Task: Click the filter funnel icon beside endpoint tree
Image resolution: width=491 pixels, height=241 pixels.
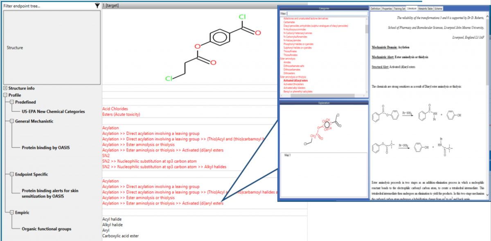Action: [x=97, y=6]
